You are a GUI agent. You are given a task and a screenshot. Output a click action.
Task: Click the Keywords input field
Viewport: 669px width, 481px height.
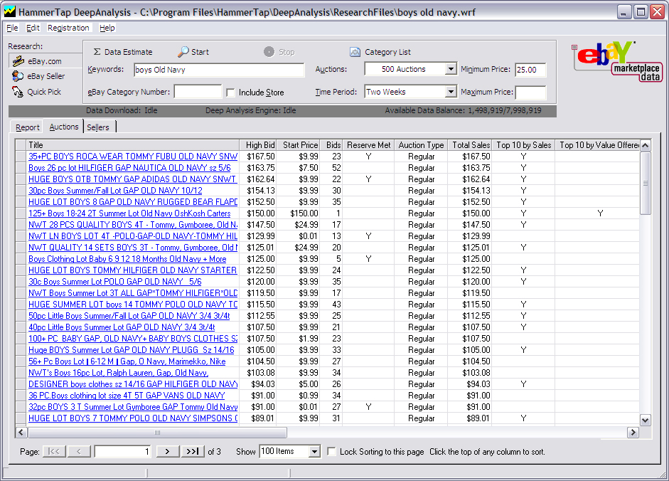219,70
